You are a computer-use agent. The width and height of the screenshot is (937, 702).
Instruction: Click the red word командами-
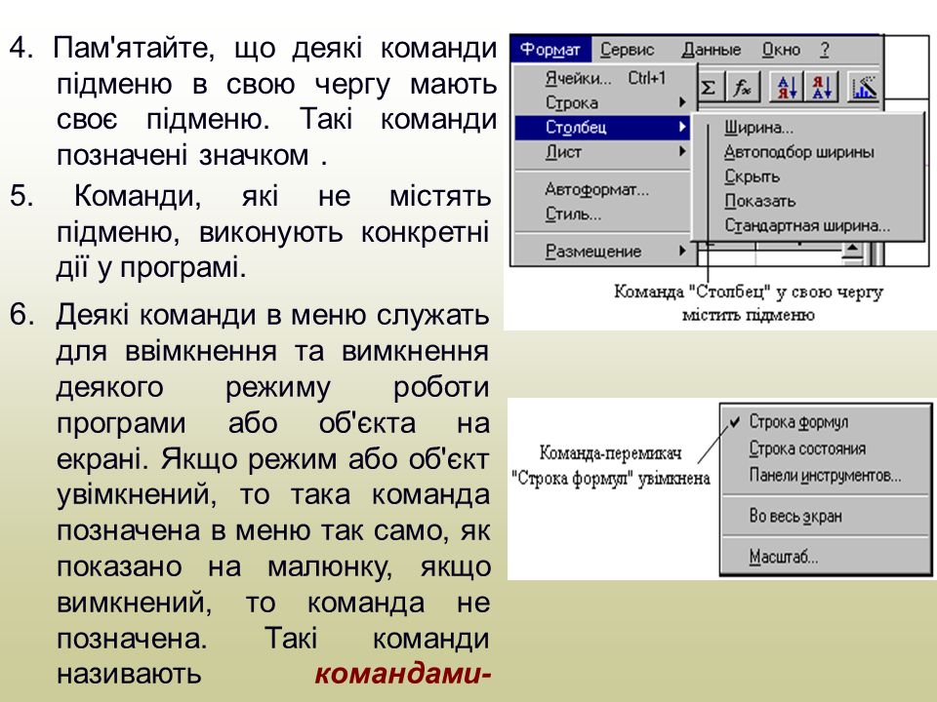403,674
